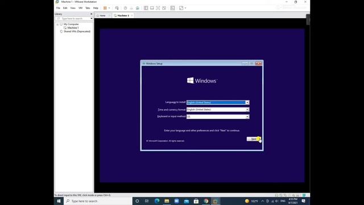Open the power options arrow beside pause
This screenshot has width=364, height=205.
pos(109,8)
